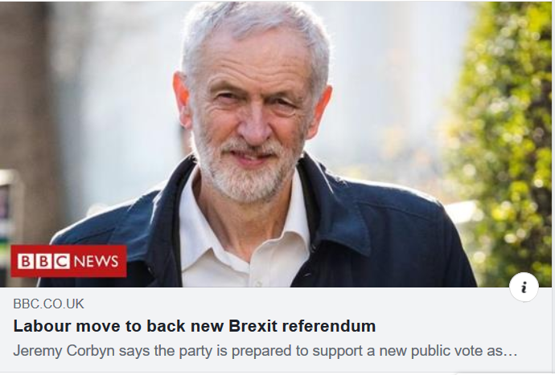Click the word 'Labour' in the headline
The height and width of the screenshot is (375, 555).
coord(42,325)
